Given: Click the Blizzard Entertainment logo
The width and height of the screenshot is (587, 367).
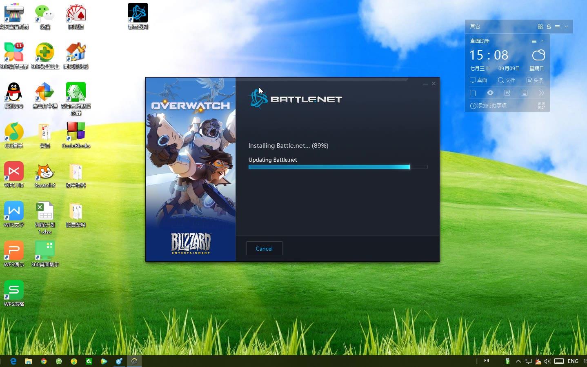Looking at the screenshot, I should click(x=191, y=244).
